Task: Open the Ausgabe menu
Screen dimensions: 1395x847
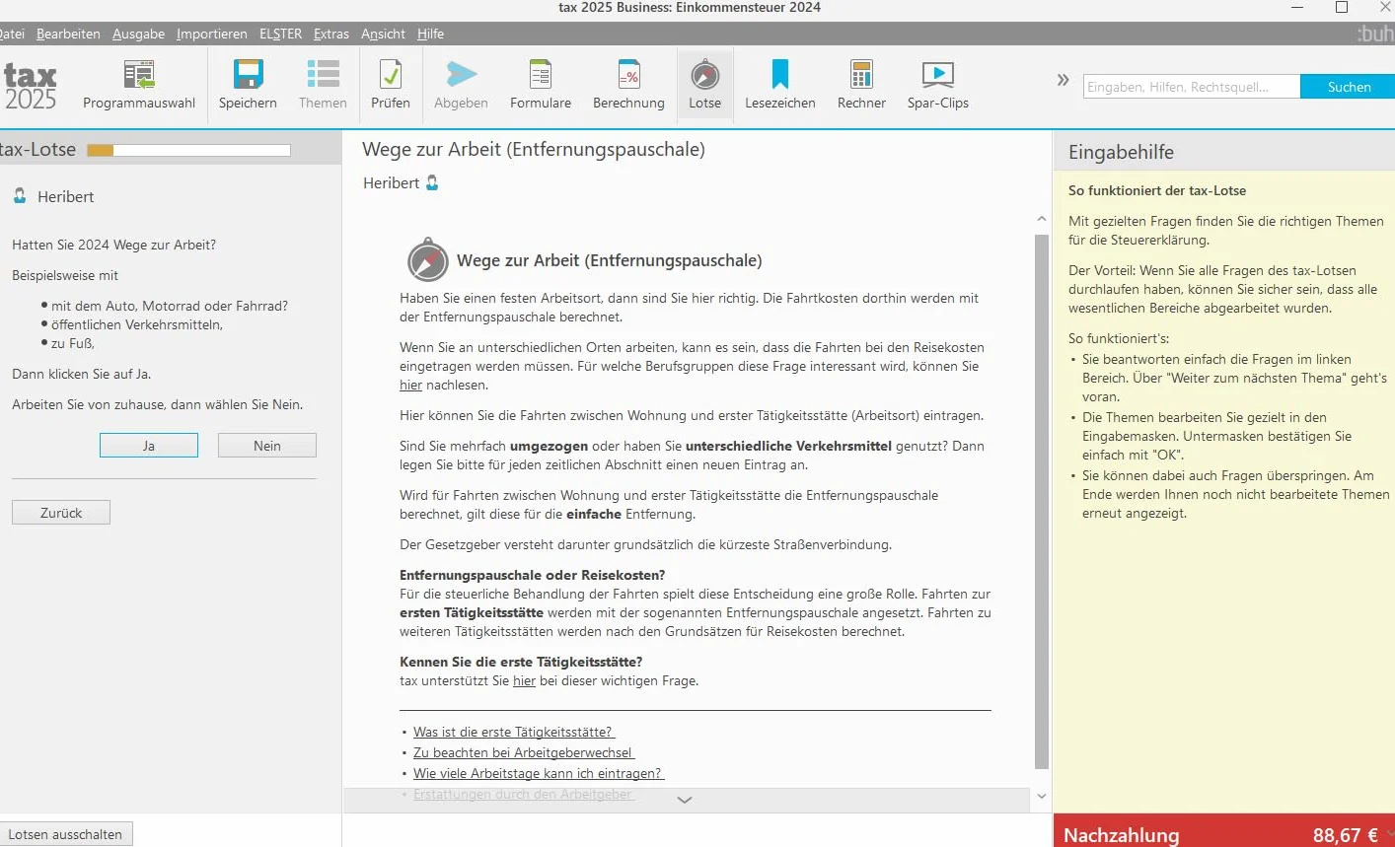Action: pos(138,34)
